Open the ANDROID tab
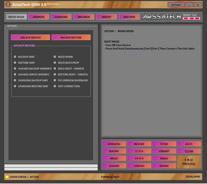Screen dimensions: 207x184 (39, 17)
